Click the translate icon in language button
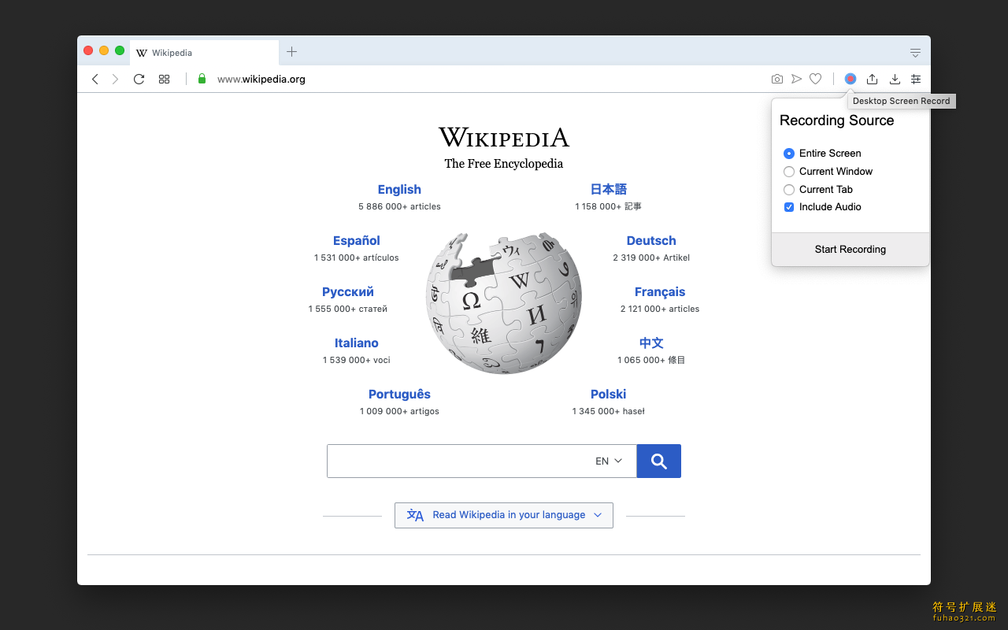The width and height of the screenshot is (1008, 630). [x=415, y=515]
